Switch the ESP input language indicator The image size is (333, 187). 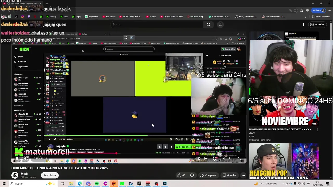pos(309,184)
